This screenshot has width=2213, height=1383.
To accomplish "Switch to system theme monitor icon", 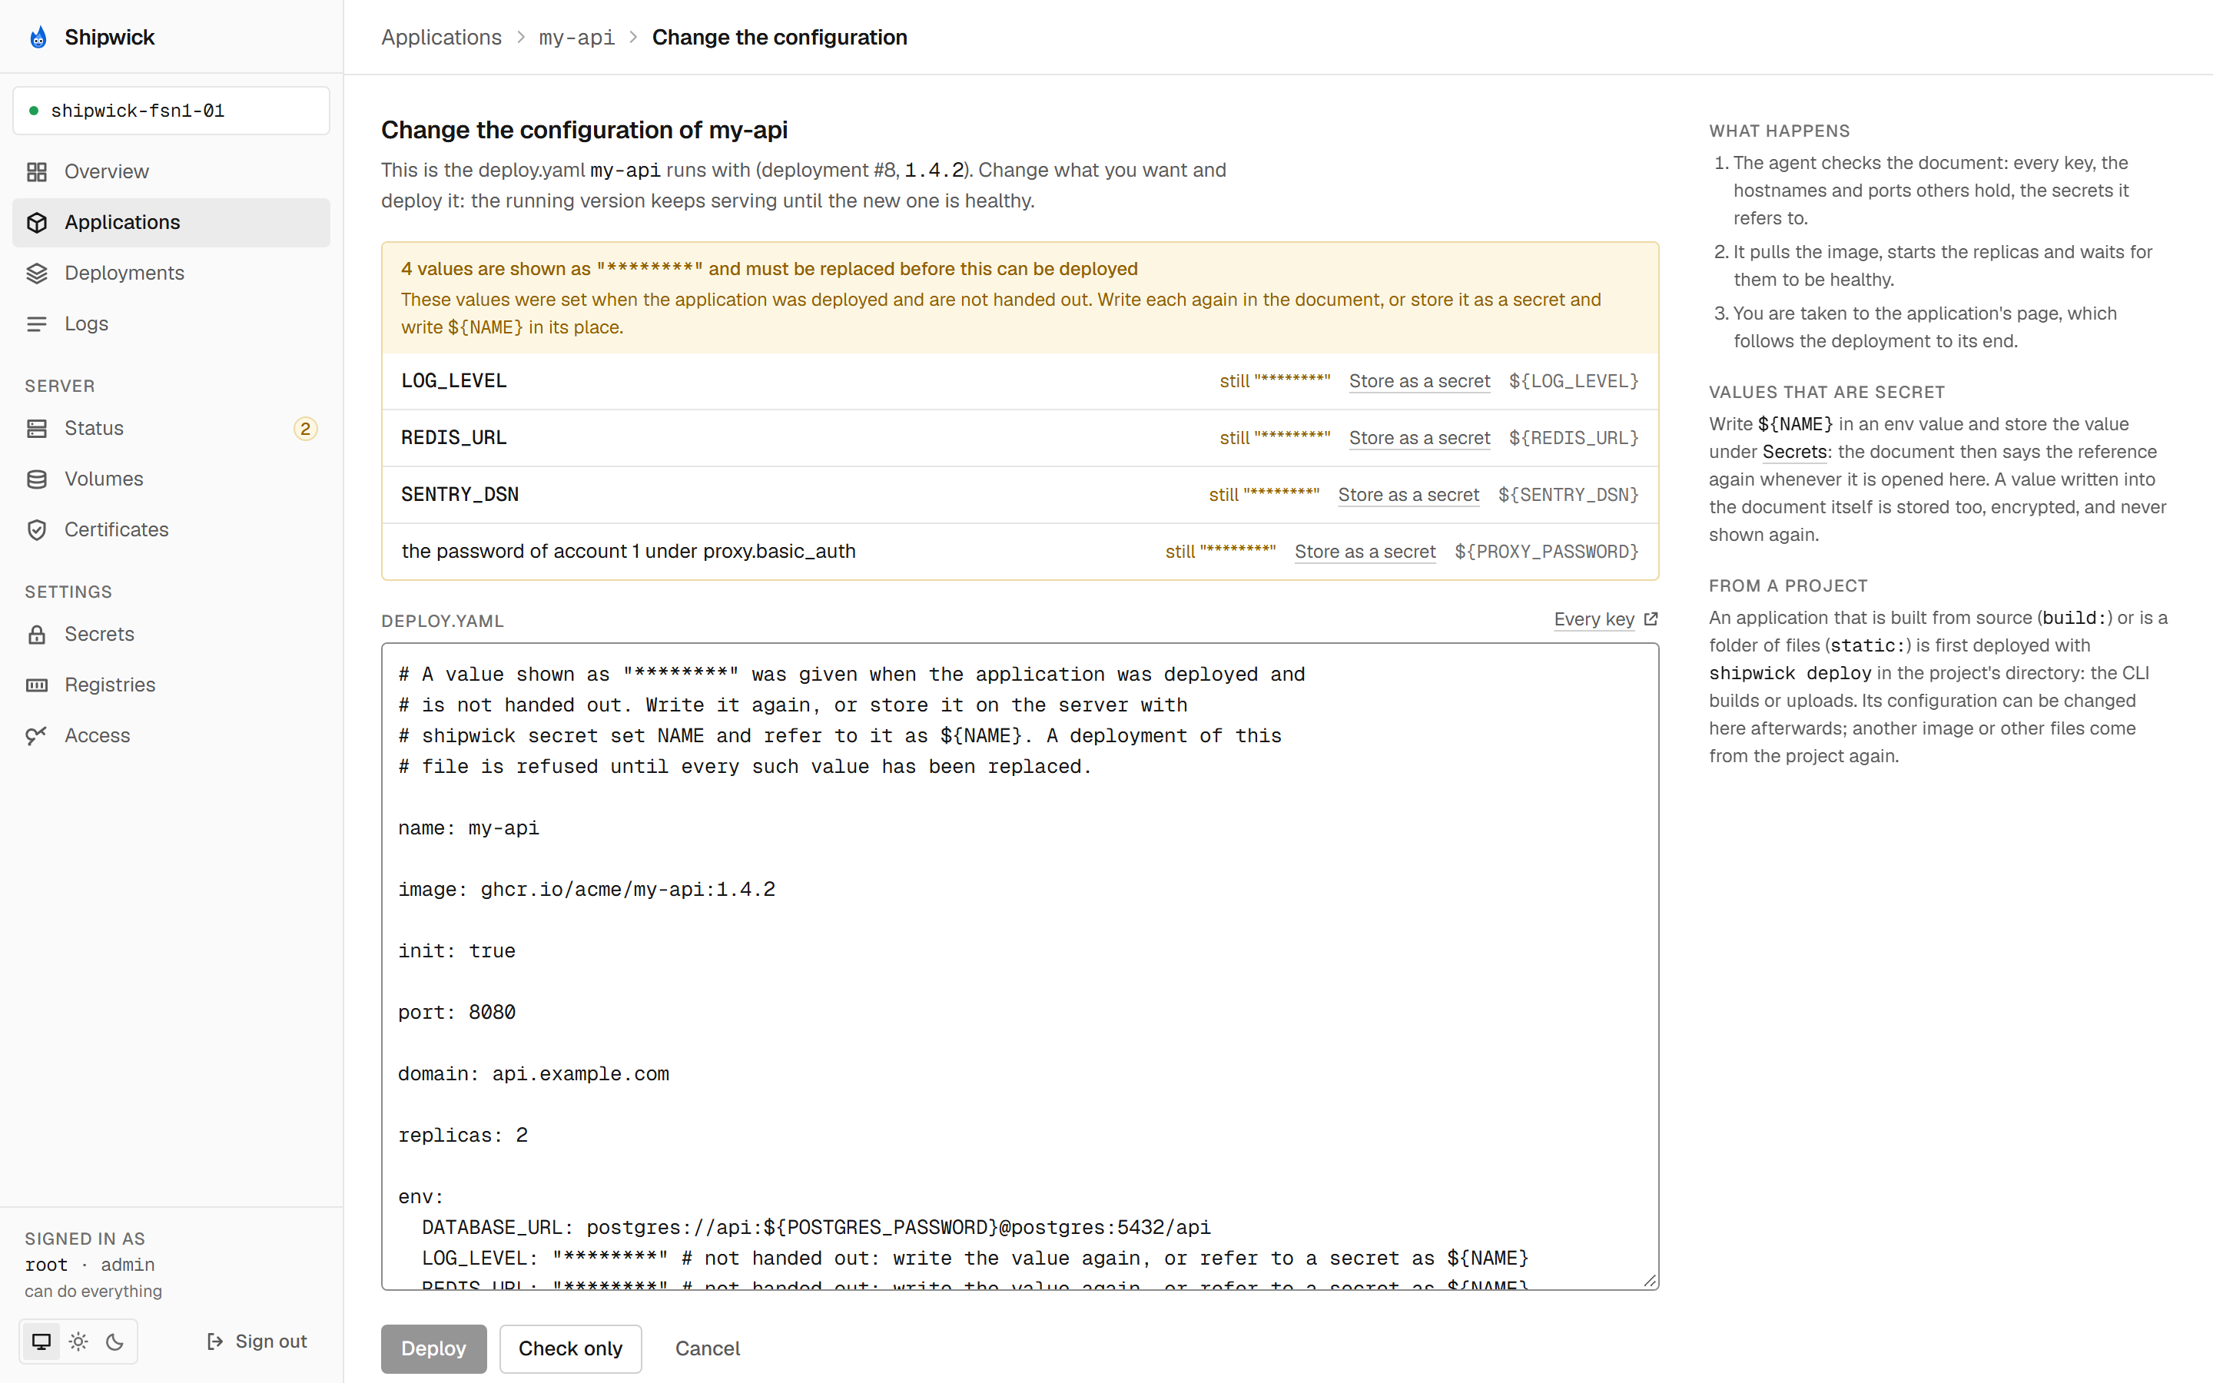I will [x=41, y=1341].
